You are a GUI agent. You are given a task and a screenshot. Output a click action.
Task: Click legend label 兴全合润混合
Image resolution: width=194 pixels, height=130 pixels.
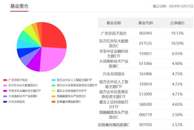coord(17,102)
